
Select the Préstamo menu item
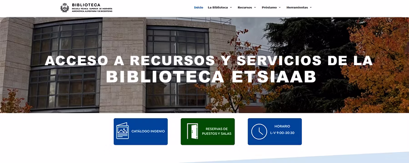click(x=269, y=8)
